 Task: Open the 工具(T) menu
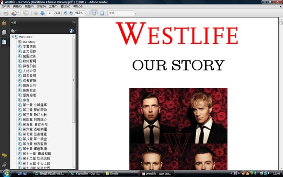click(53, 6)
